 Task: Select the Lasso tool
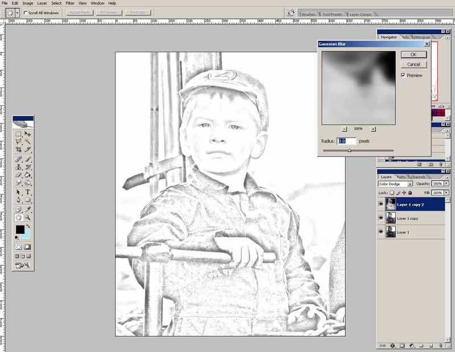click(19, 142)
